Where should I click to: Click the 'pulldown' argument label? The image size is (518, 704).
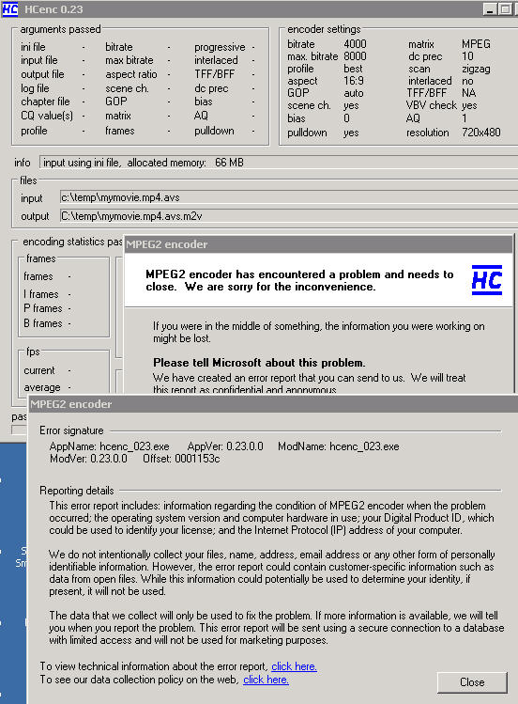tap(214, 131)
